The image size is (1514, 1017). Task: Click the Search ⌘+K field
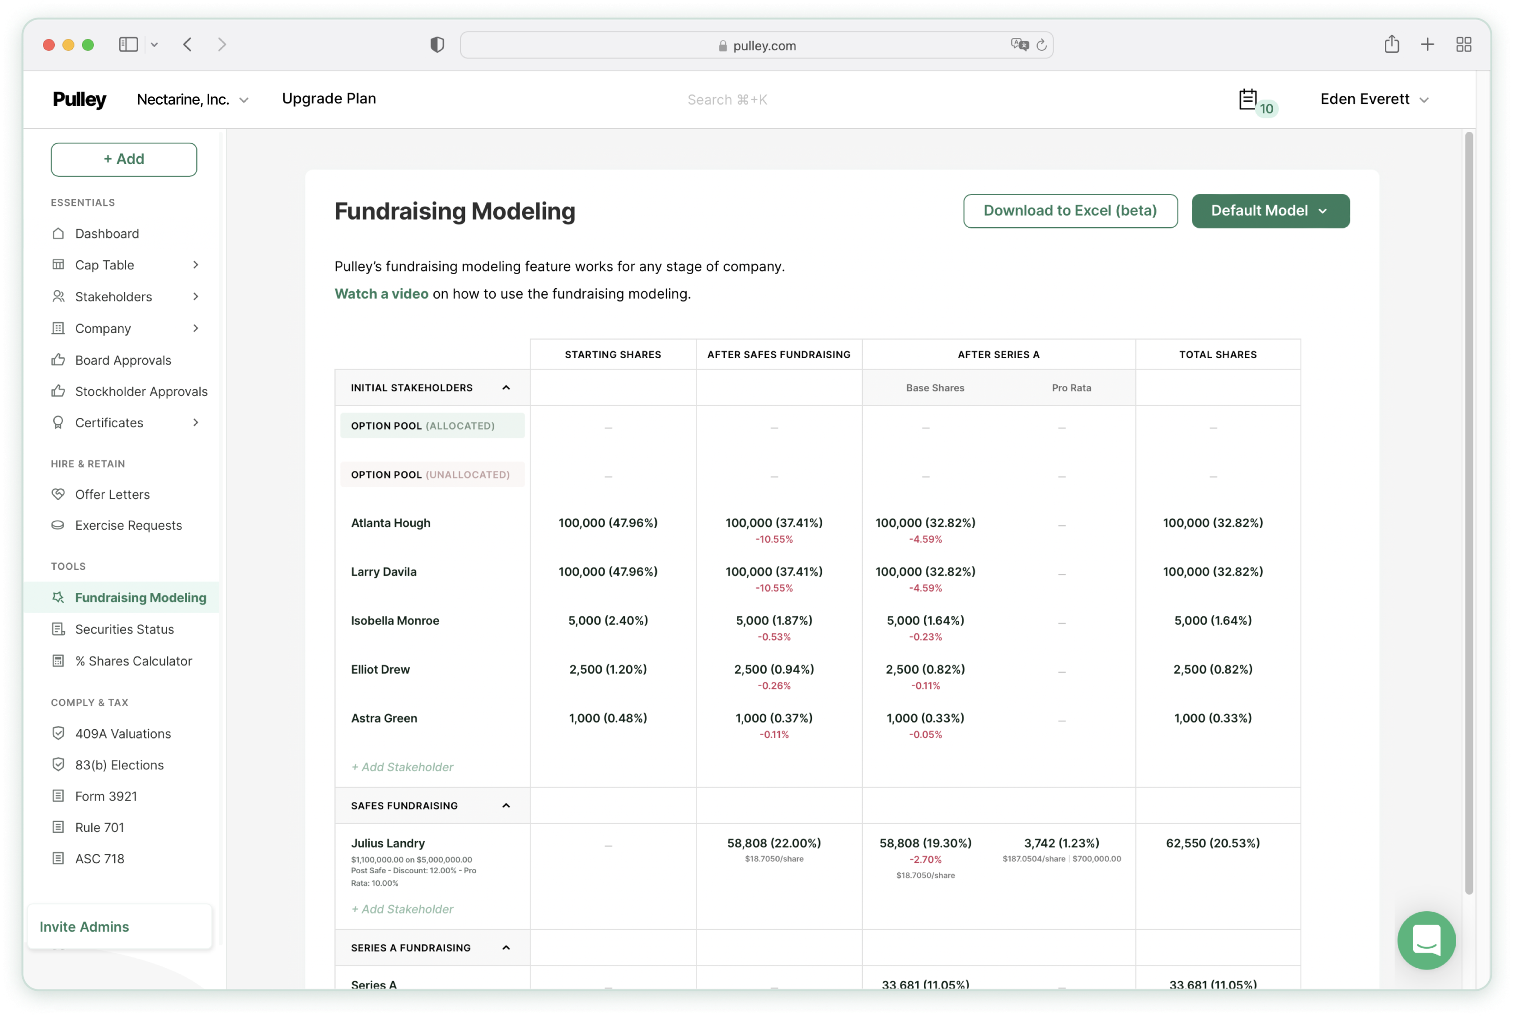[727, 99]
